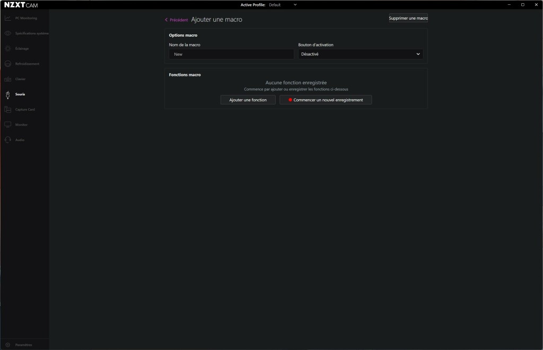Viewport: 543px width, 350px height.
Task: Select the Clavier keyboard icon
Action: [7, 78]
